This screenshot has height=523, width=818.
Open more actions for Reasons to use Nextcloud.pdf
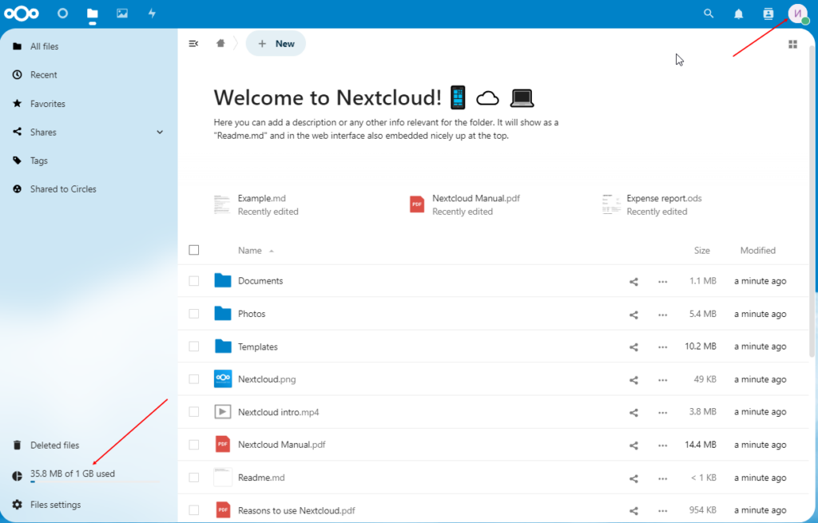coord(662,511)
